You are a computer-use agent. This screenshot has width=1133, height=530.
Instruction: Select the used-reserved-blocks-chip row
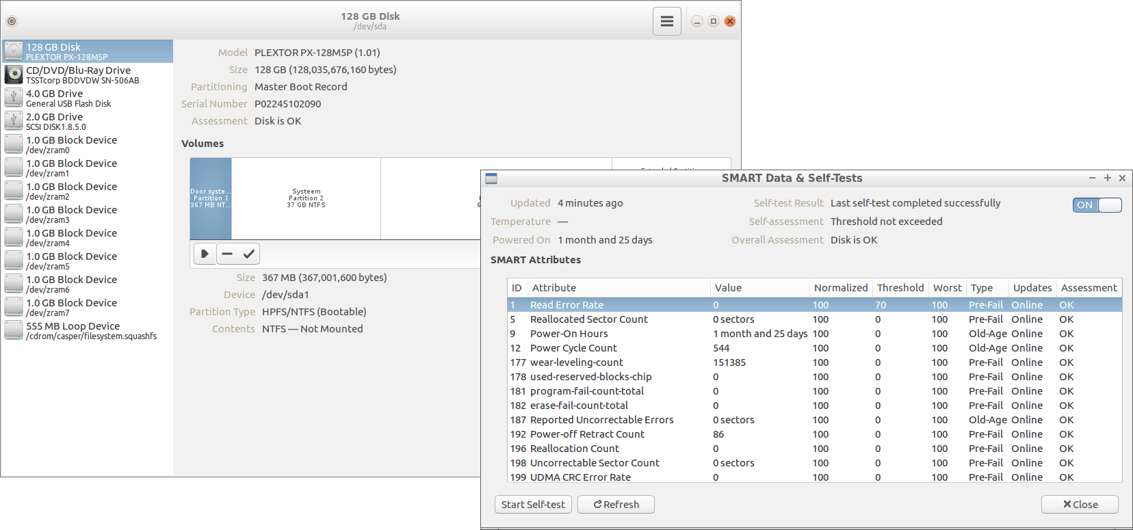coord(815,377)
